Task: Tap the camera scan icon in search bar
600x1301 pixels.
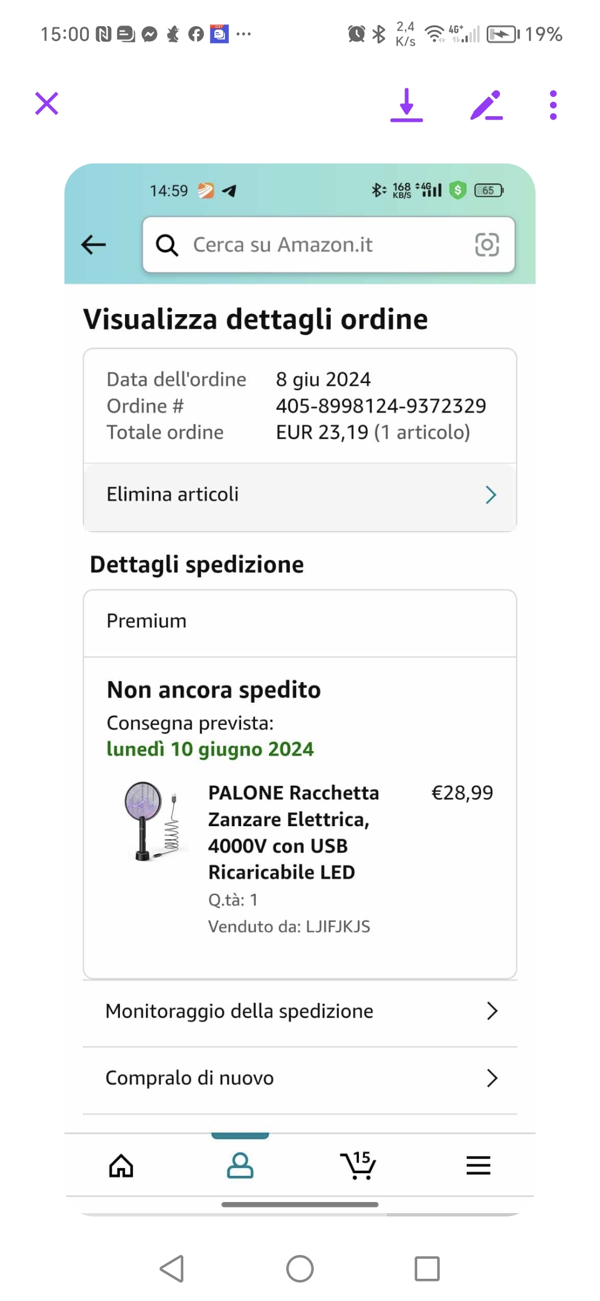Action: click(x=487, y=245)
